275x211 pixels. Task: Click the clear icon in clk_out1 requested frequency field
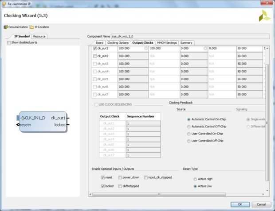[x=146, y=48]
